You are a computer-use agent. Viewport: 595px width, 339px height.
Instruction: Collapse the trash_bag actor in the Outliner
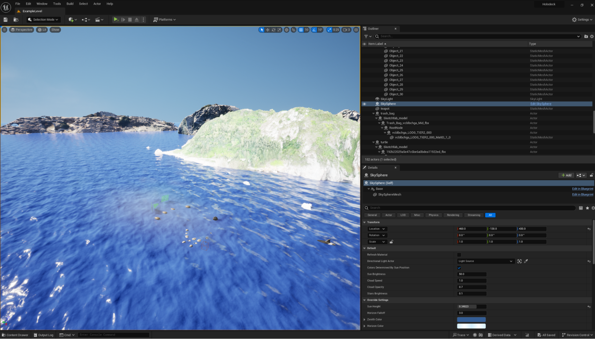coord(373,113)
